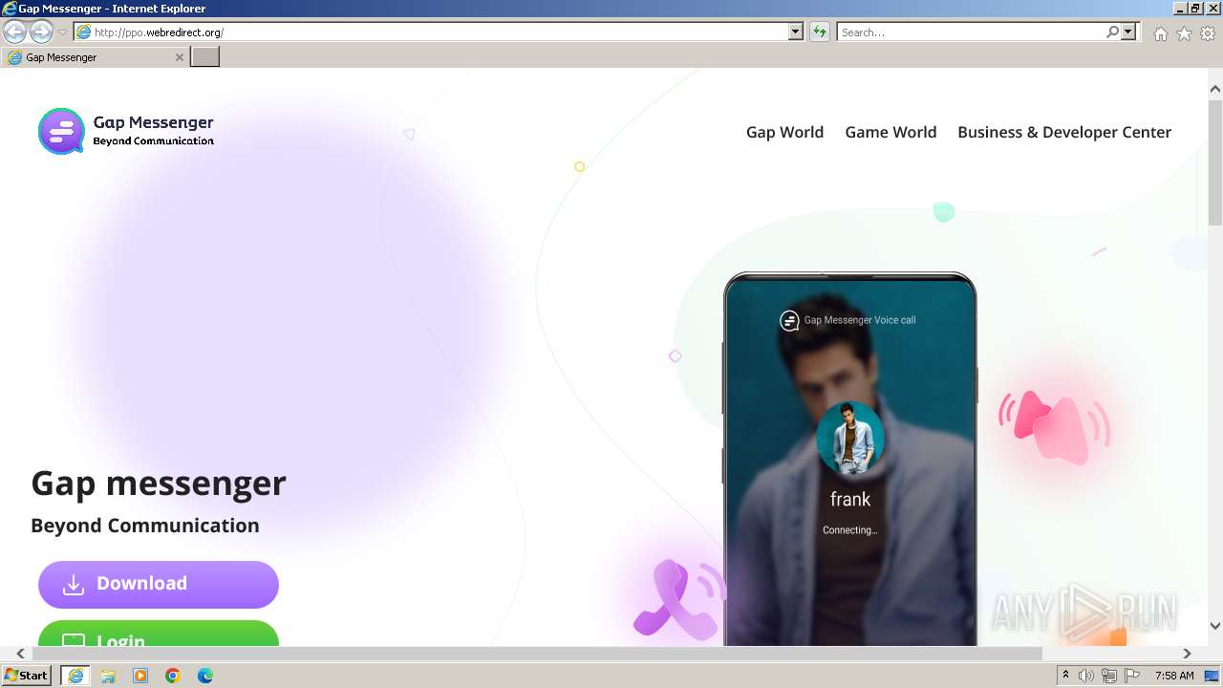Click the Gap Messenger Voice call label
The image size is (1223, 688).
point(860,320)
